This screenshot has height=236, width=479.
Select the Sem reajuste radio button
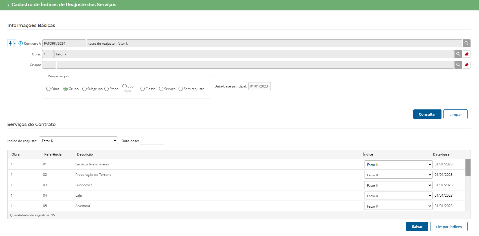pyautogui.click(x=181, y=89)
